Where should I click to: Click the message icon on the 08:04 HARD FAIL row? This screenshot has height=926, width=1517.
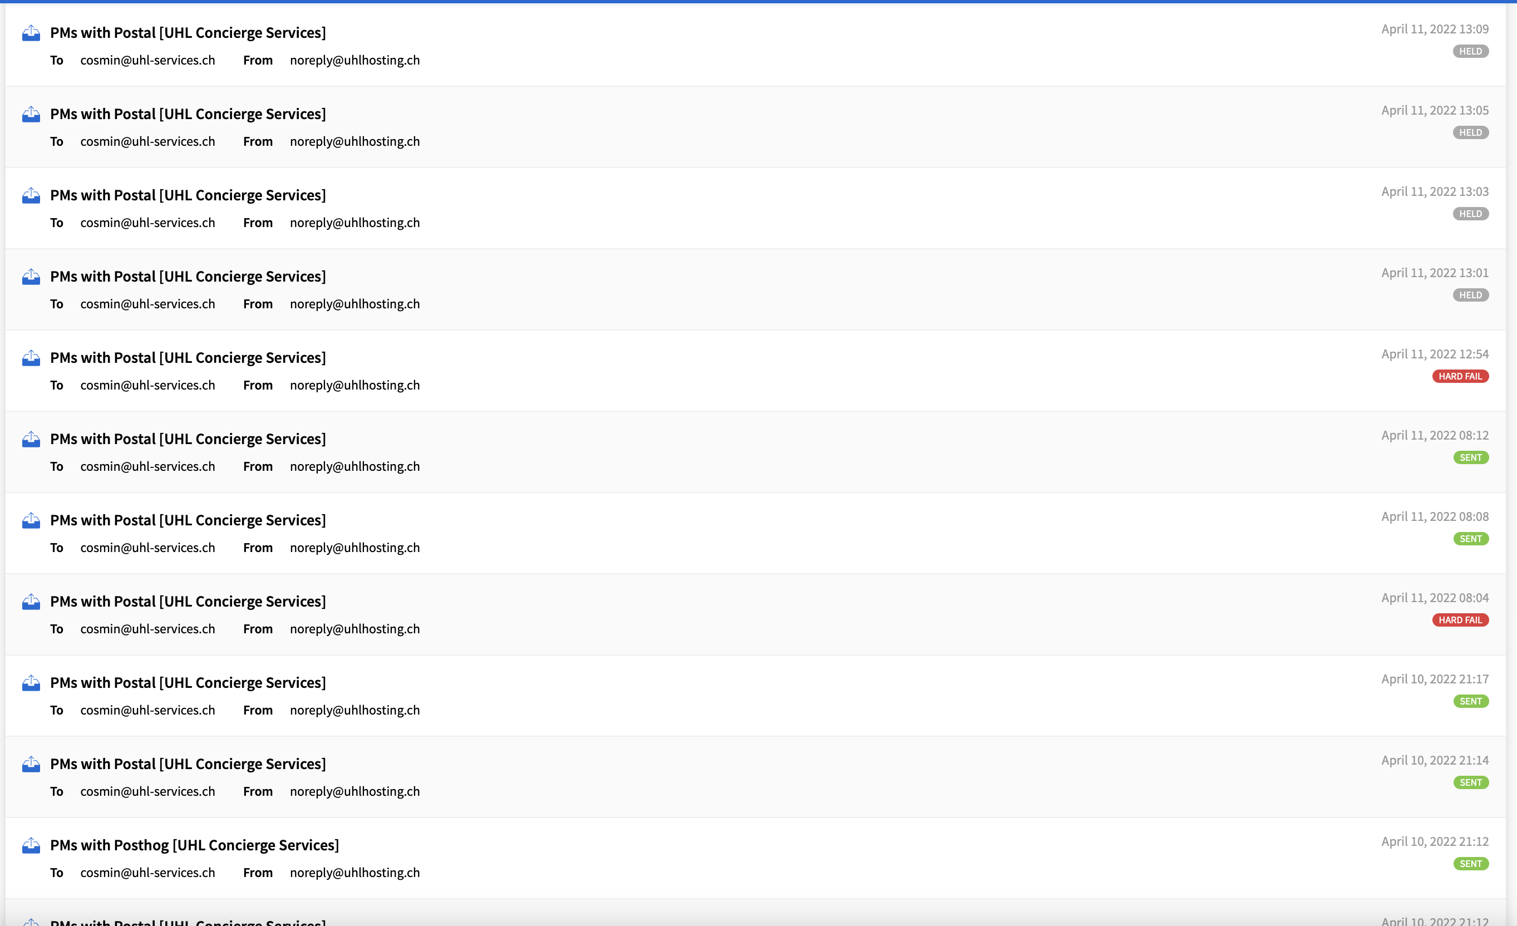click(x=31, y=602)
